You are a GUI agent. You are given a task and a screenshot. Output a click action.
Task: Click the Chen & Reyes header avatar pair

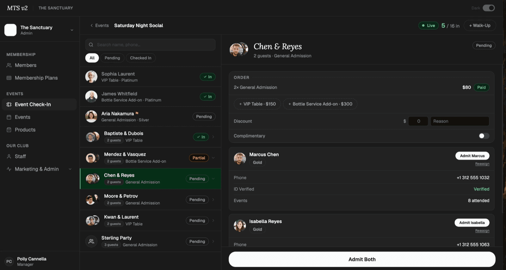tap(239, 49)
